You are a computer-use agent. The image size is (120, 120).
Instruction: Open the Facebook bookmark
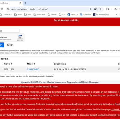point(73,15)
